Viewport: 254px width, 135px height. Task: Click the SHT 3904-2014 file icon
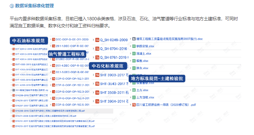point(97,101)
